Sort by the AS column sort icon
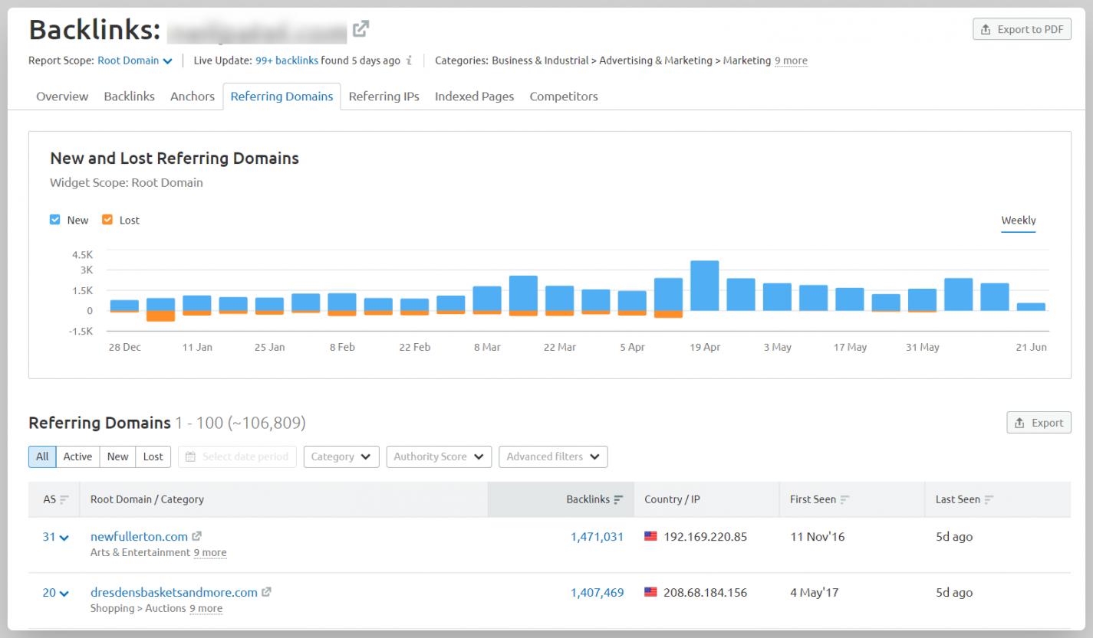Image resolution: width=1093 pixels, height=638 pixels. 64,499
